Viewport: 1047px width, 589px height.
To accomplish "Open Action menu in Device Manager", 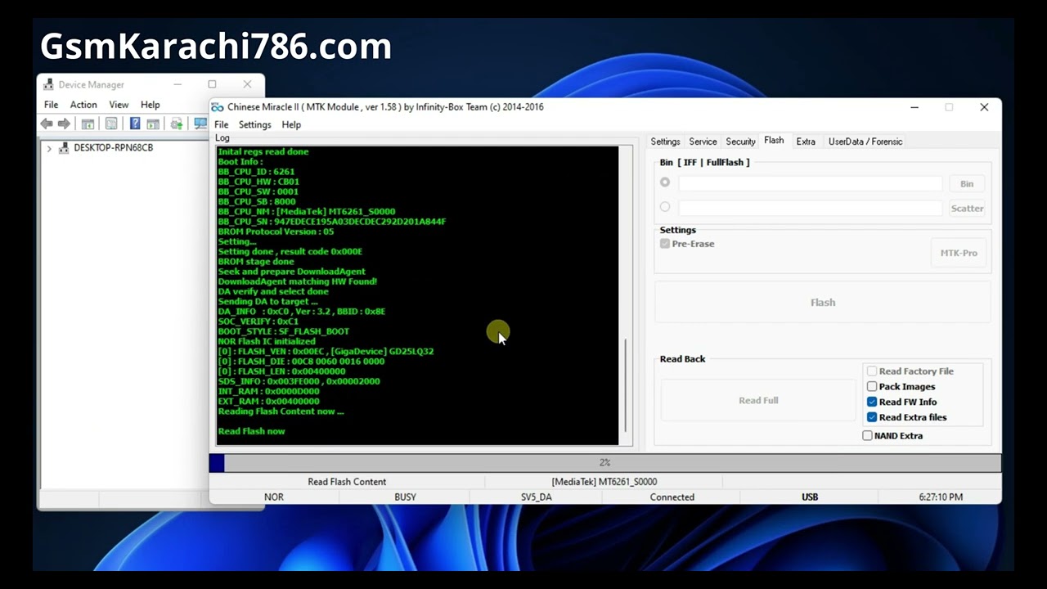I will pyautogui.click(x=83, y=105).
